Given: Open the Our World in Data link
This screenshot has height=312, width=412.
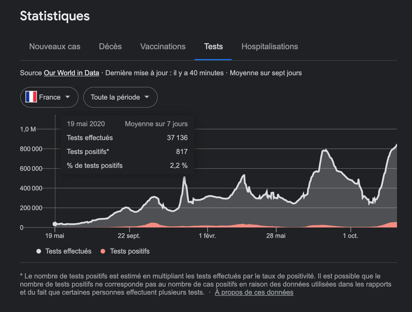Looking at the screenshot, I should pyautogui.click(x=71, y=73).
